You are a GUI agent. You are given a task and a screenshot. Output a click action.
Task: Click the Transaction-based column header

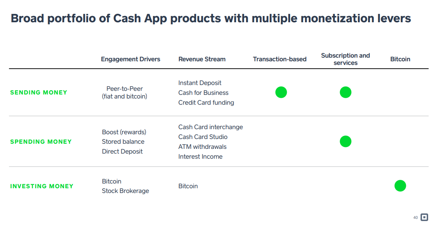[x=279, y=59]
